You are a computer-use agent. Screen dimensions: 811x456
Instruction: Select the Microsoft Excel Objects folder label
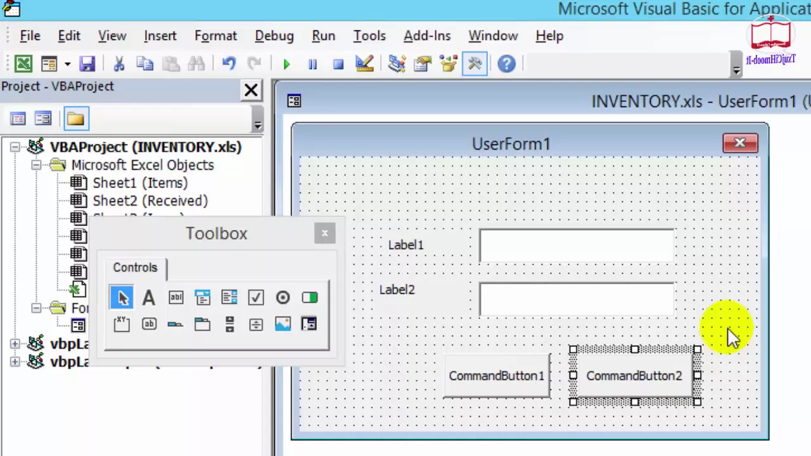(143, 165)
